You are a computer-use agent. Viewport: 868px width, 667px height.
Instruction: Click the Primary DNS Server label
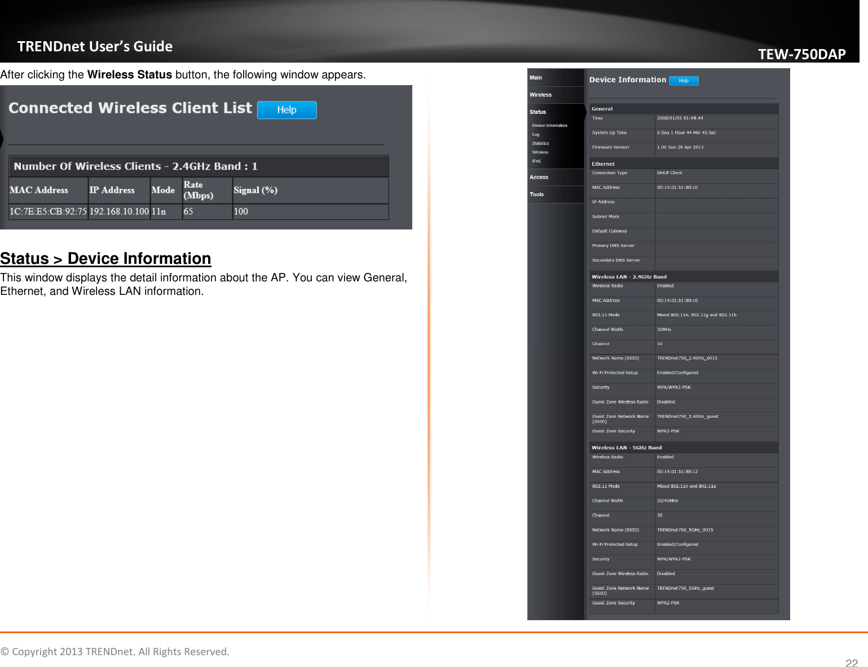click(613, 246)
